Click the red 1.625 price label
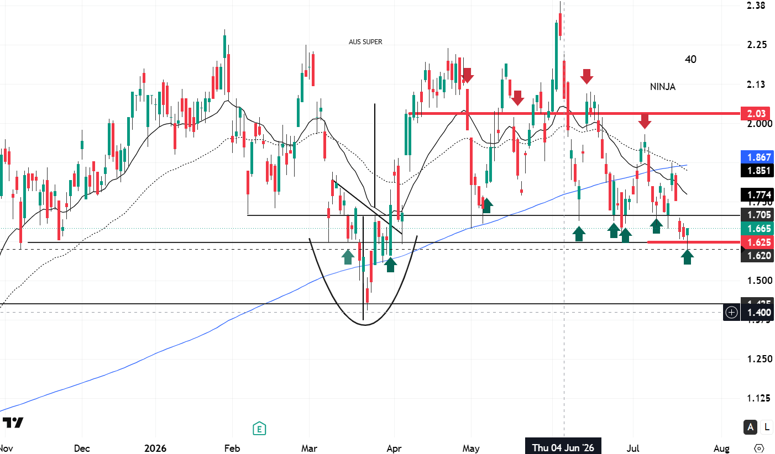This screenshot has width=775, height=454. (x=757, y=242)
